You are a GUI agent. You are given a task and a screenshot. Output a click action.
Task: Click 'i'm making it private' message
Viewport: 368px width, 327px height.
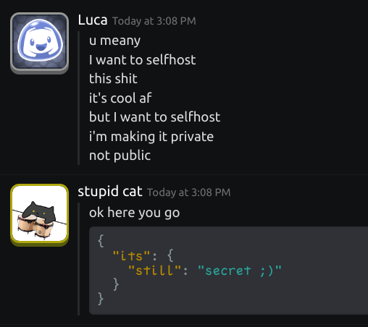151,137
